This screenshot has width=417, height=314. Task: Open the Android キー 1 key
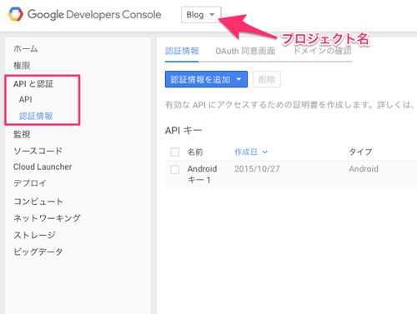202,174
